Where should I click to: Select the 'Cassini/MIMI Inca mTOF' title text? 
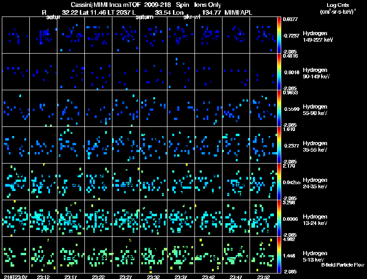pos(106,5)
